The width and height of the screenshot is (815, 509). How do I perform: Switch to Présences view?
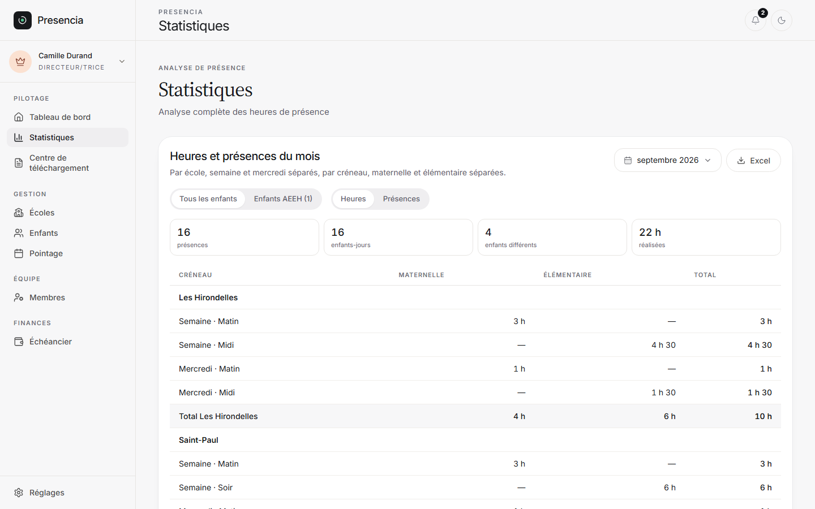pos(401,199)
